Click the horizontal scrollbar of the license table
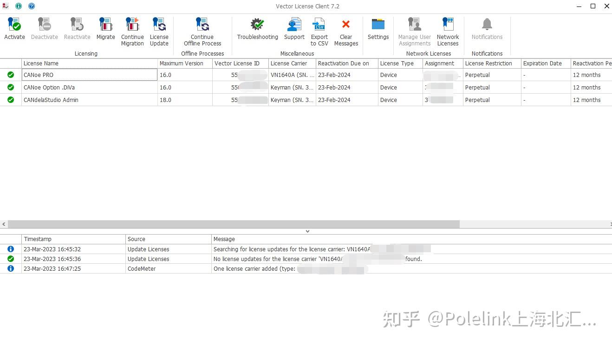612x344 pixels. (x=232, y=224)
